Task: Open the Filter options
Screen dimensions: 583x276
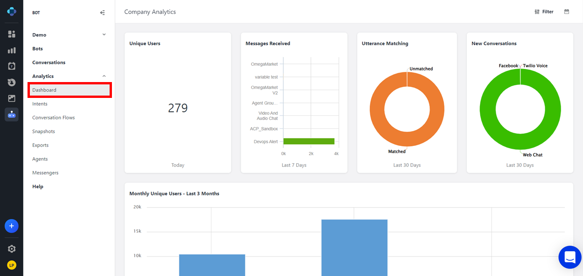Action: click(x=544, y=11)
